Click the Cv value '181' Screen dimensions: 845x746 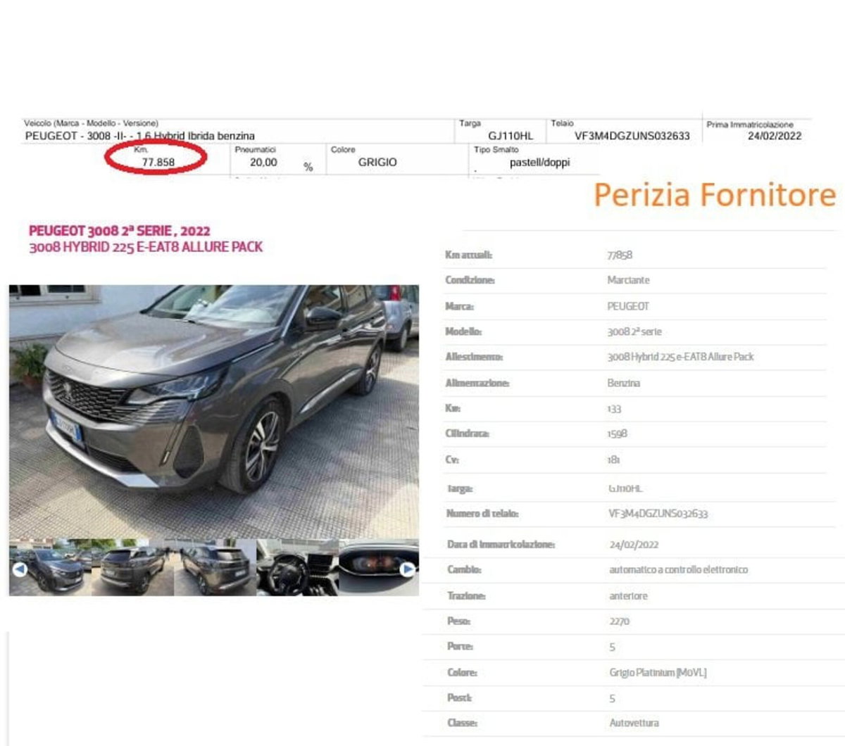pos(613,460)
